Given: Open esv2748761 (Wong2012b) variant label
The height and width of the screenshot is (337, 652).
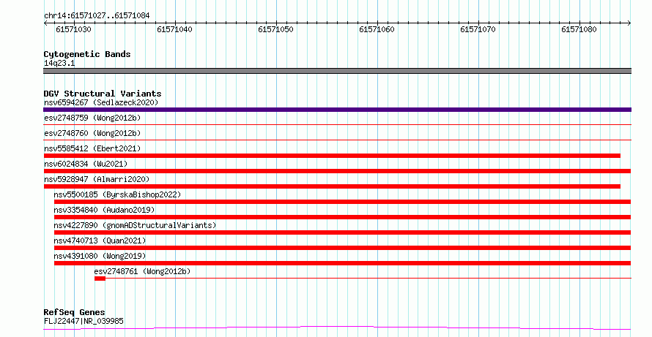Looking at the screenshot, I should click(142, 271).
